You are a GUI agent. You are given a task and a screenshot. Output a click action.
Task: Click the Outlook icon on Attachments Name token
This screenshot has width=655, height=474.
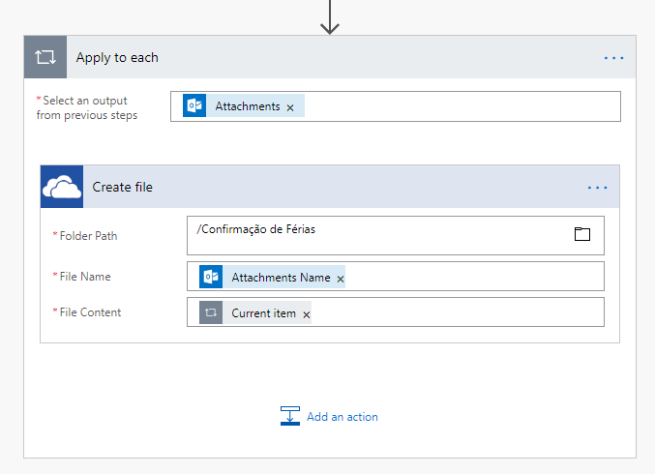point(211,278)
